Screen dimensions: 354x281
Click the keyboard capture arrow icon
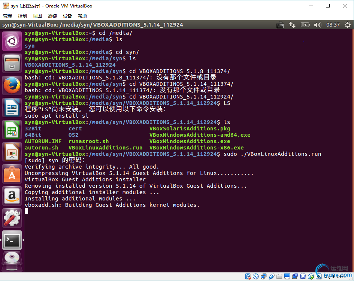(319, 277)
